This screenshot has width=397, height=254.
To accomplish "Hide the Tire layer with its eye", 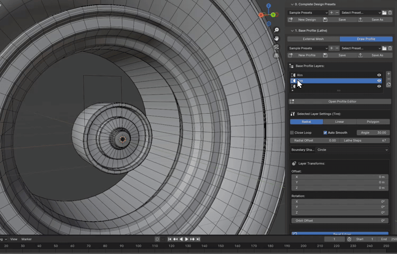I will coord(379,81).
